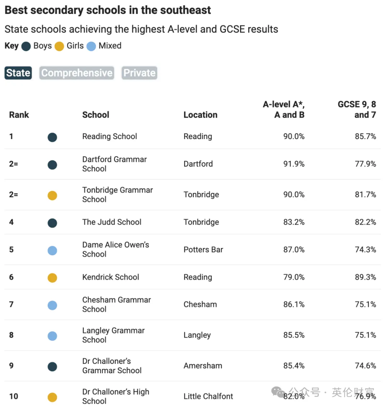This screenshot has height=408, width=387.
Task: Switch to the Comprehensive tab
Action: click(77, 73)
